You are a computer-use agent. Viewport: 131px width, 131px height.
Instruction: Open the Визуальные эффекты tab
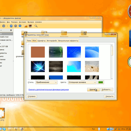coord(68,41)
